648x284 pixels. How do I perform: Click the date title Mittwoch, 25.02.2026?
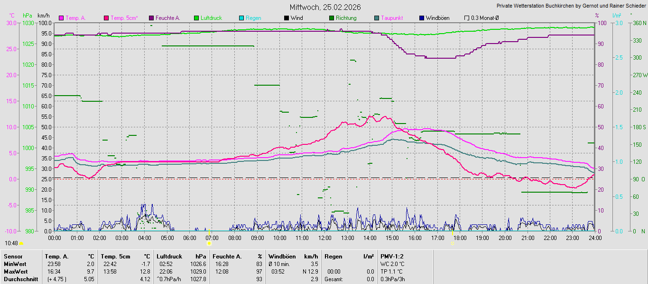[325, 7]
